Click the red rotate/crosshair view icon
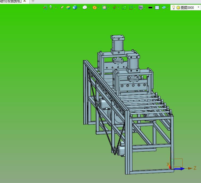Screen dimensions: 201x183 [x=114, y=8]
